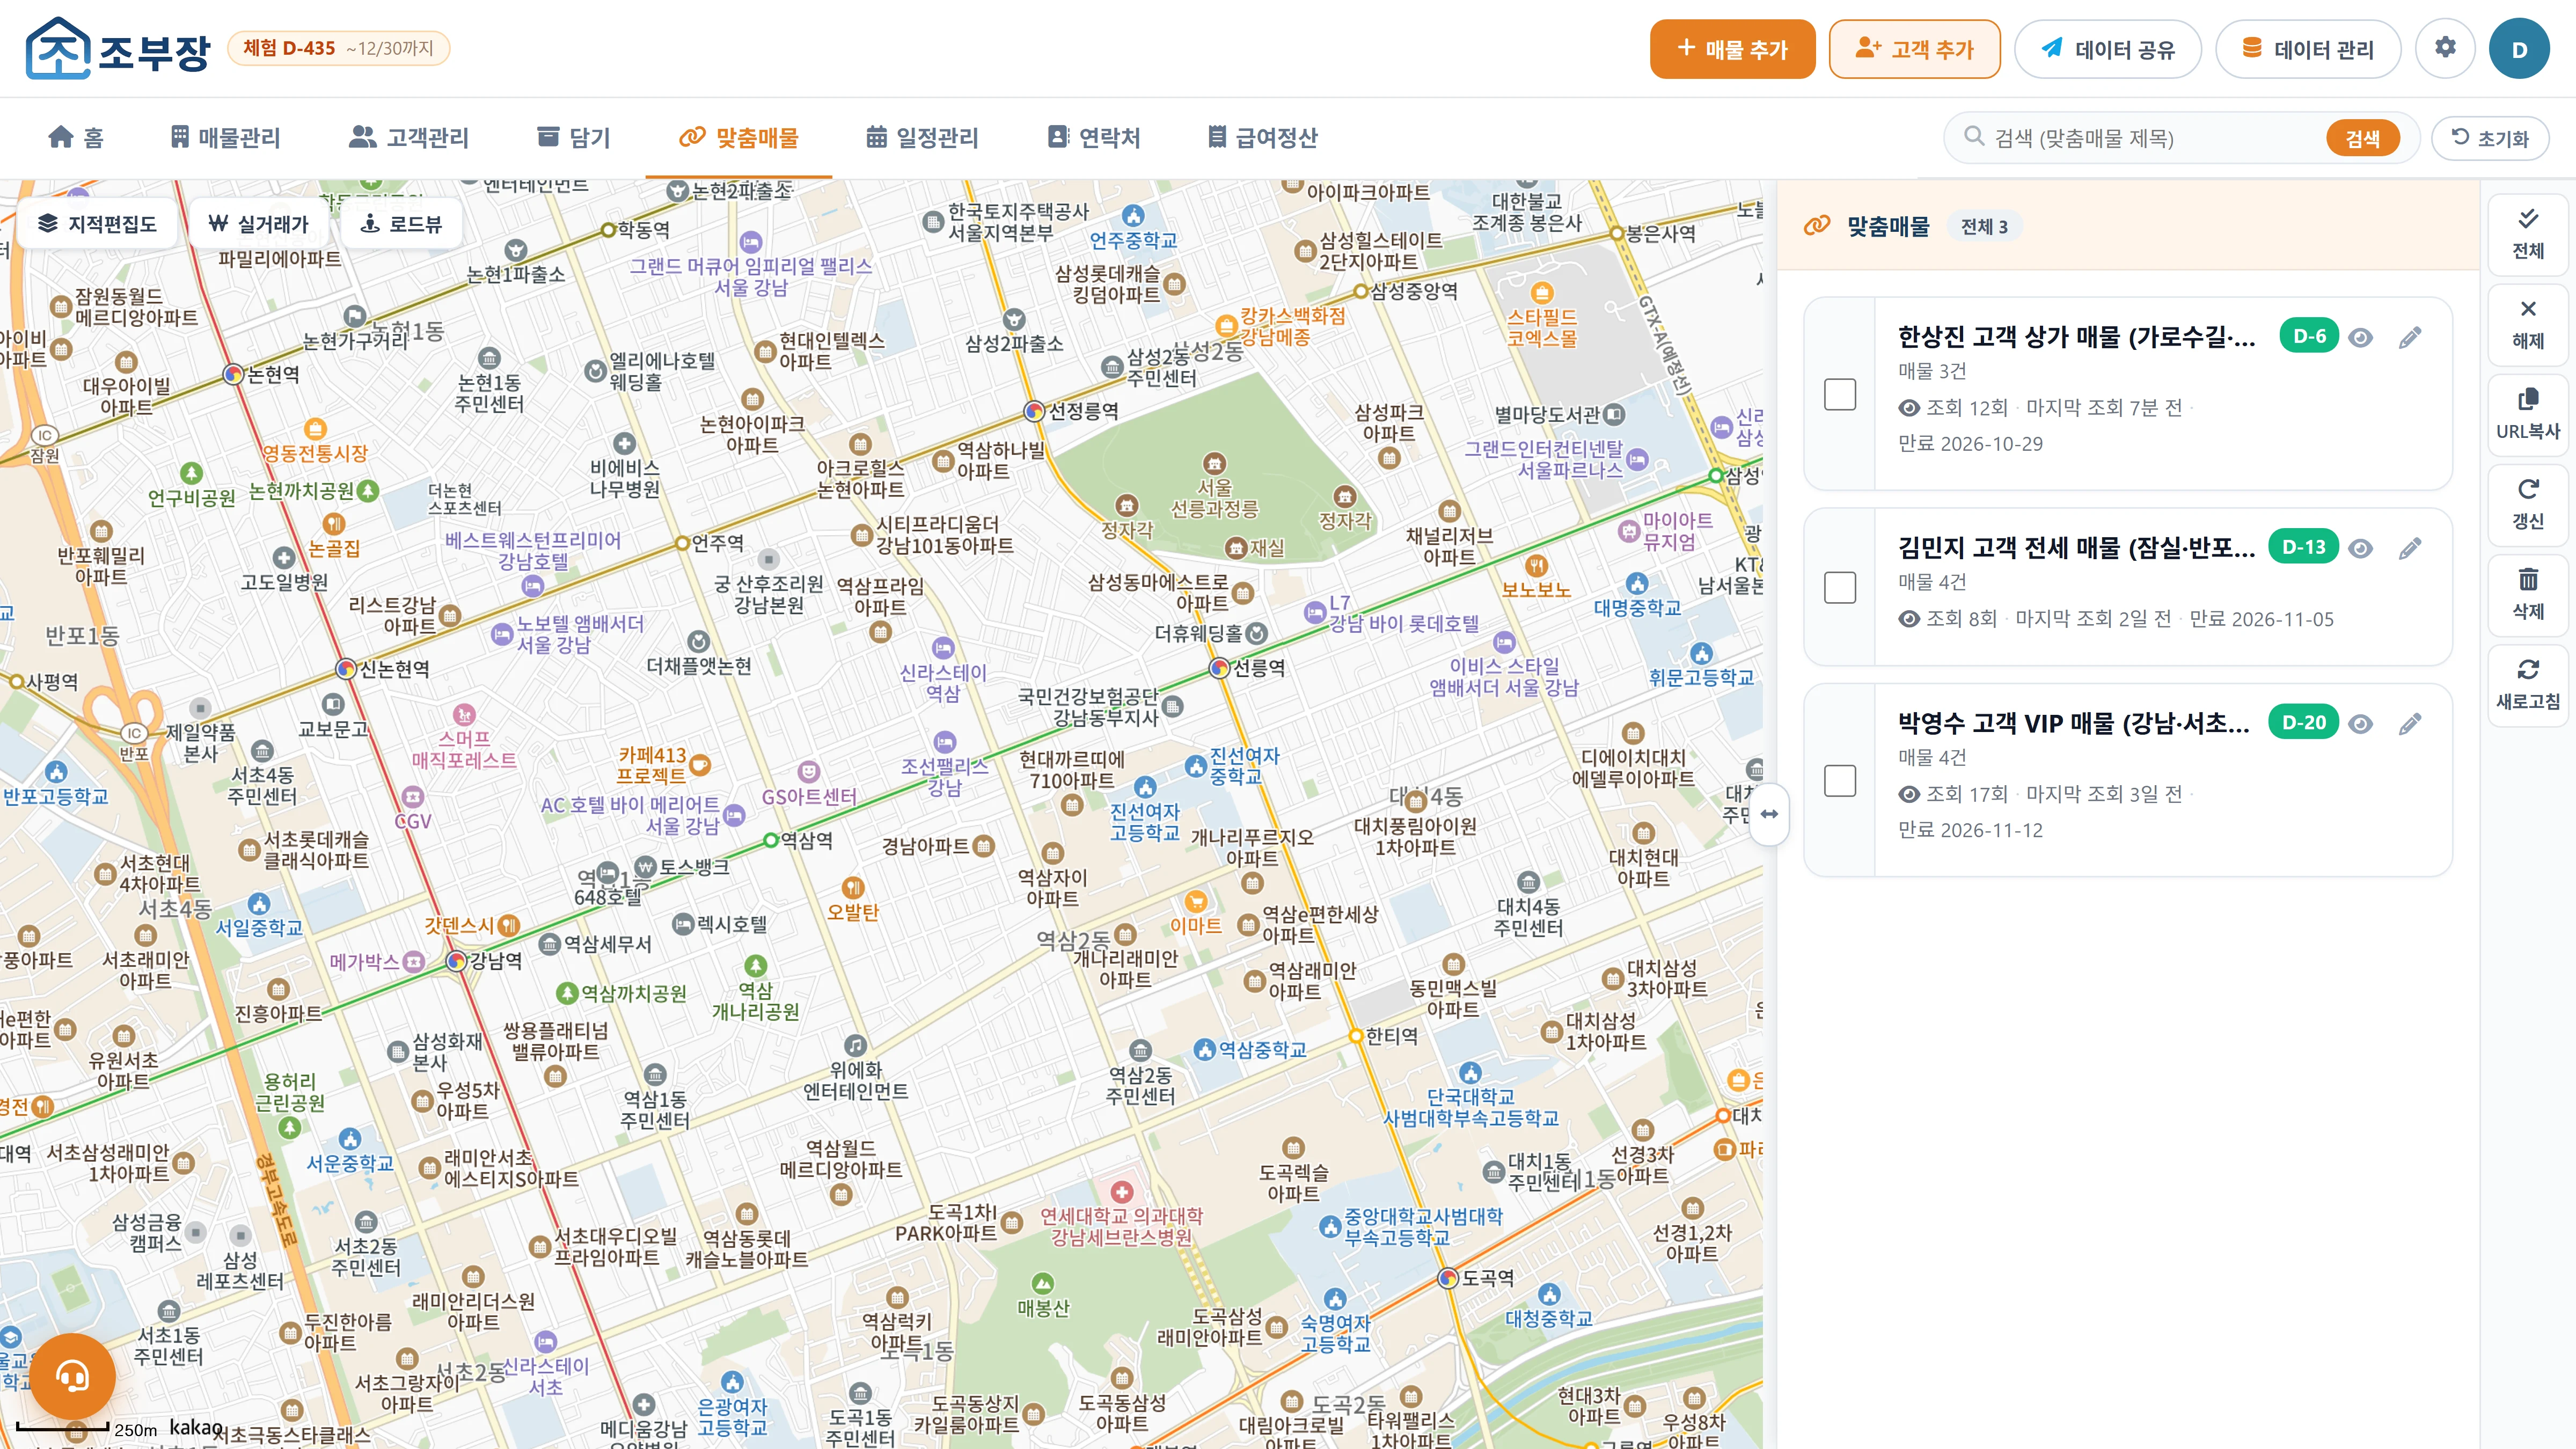This screenshot has height=1449, width=2576.
Task: Click 해제 deselect icon in sidebar
Action: [2527, 324]
